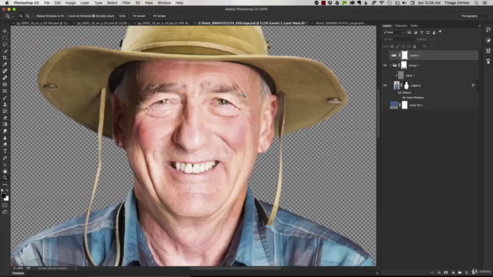
Task: Filter layers by adjustment layer icon
Action: point(415,32)
